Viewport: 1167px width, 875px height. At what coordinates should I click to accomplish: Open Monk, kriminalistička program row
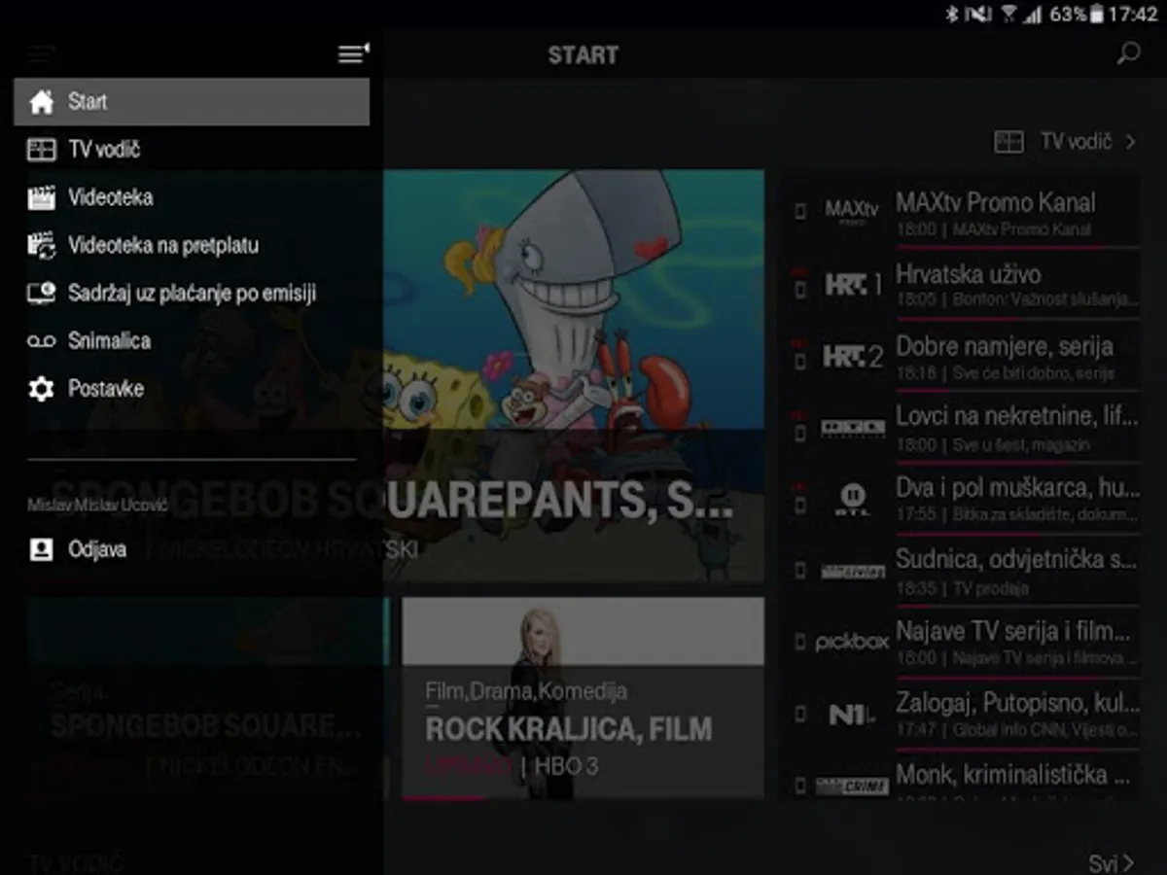(x=963, y=778)
